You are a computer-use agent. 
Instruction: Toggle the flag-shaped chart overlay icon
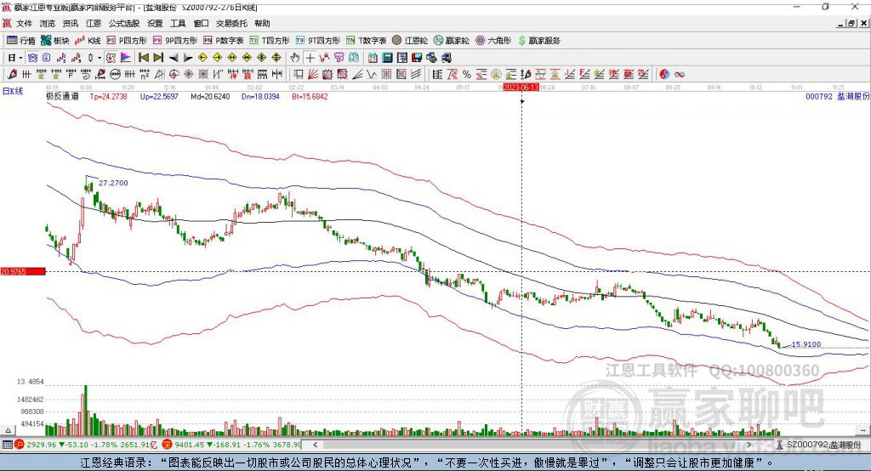(126, 57)
